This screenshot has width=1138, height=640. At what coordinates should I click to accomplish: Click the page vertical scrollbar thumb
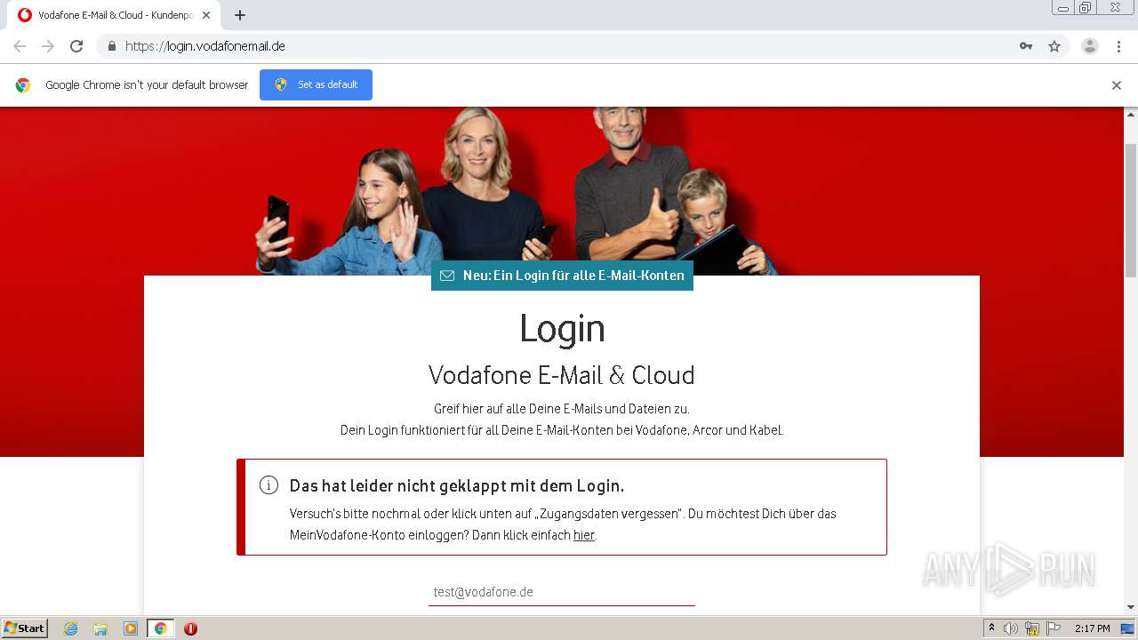[1131, 211]
